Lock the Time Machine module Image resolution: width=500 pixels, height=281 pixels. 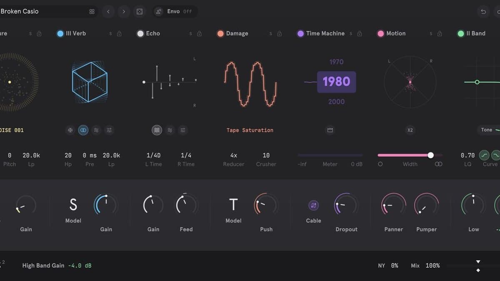[x=359, y=34]
